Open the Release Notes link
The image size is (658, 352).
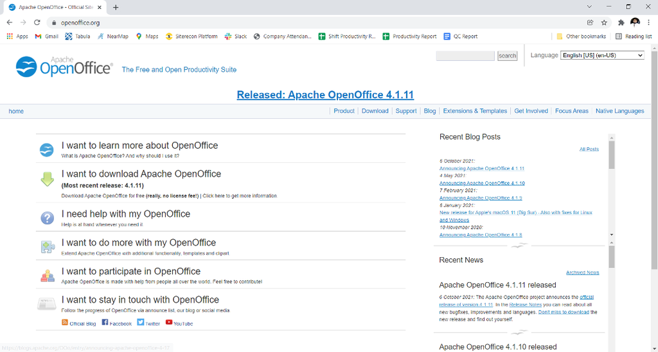click(526, 305)
